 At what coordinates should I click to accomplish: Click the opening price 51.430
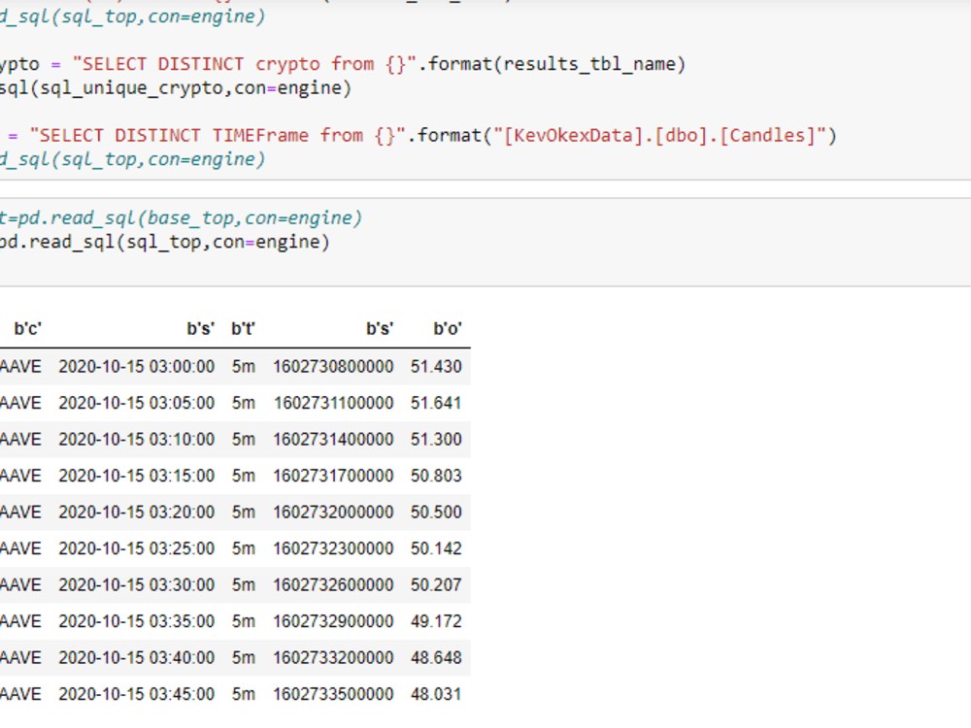click(445, 366)
